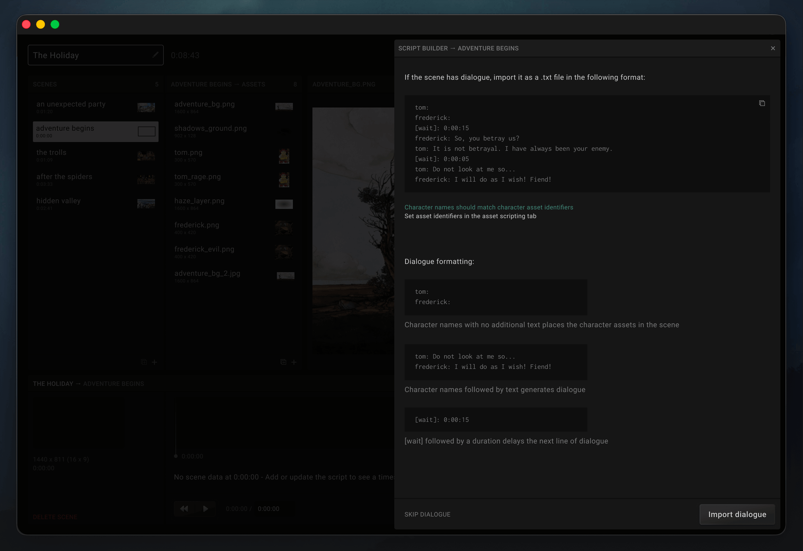Open the character asset identifiers link

[488, 207]
